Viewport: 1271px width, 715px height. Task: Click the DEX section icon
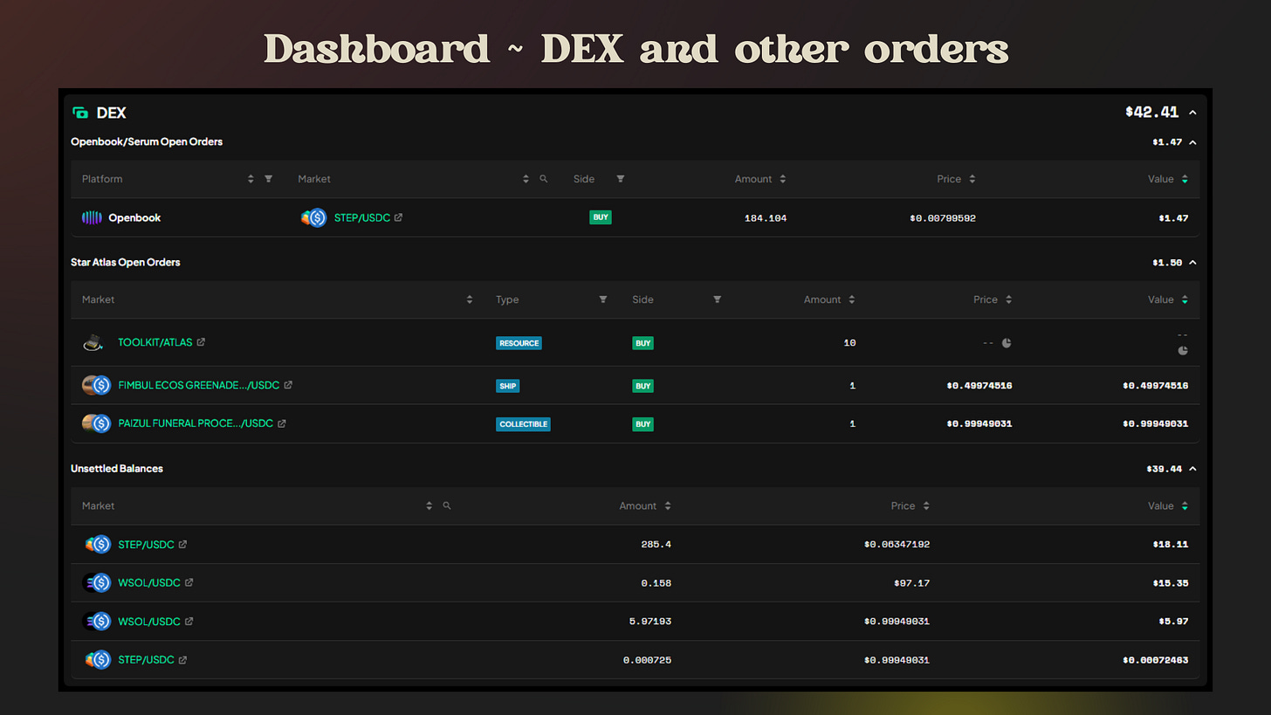(x=80, y=113)
